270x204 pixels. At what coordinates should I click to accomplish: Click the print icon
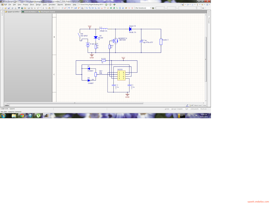[x=12, y=8]
